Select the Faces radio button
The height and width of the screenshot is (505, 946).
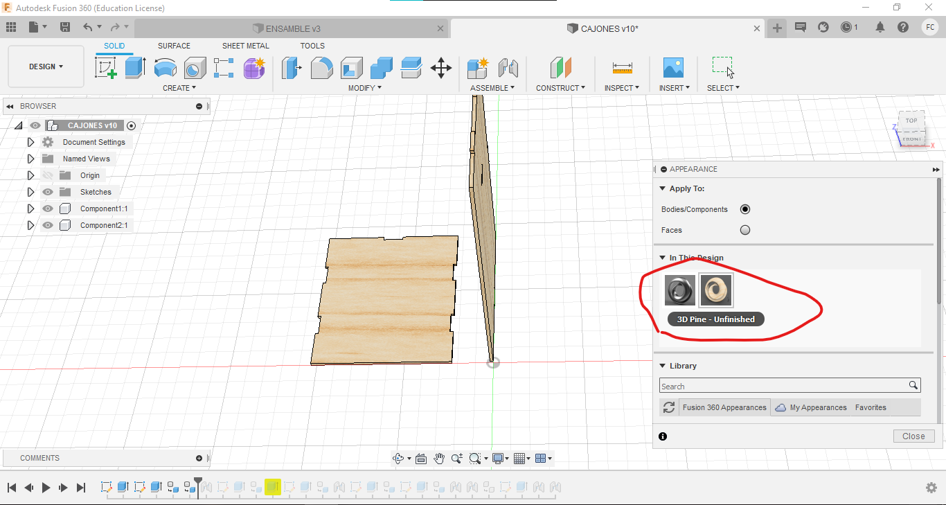[745, 230]
